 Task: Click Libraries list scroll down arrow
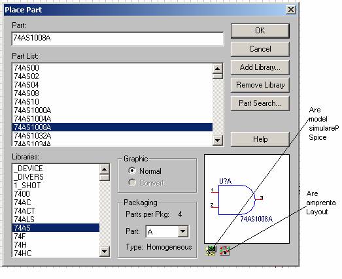(x=104, y=252)
